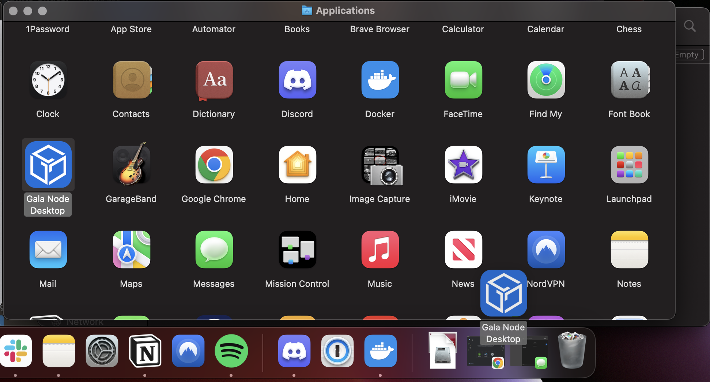Open the iMovie star icon
This screenshot has width=710, height=382.
point(463,165)
